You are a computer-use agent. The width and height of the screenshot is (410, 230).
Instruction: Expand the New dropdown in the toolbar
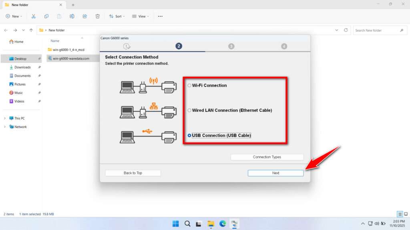coord(14,16)
